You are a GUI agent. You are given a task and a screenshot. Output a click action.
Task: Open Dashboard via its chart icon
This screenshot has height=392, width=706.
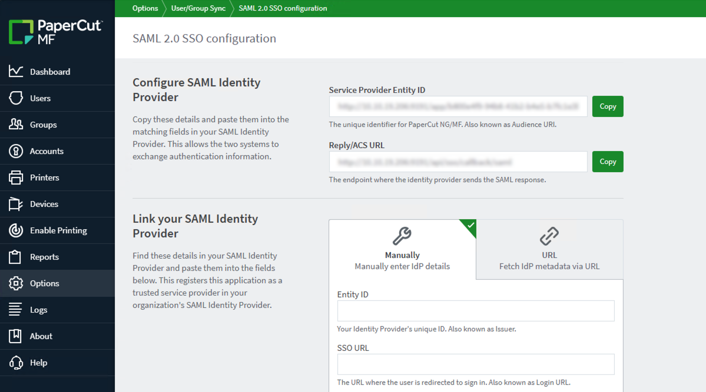click(x=16, y=72)
